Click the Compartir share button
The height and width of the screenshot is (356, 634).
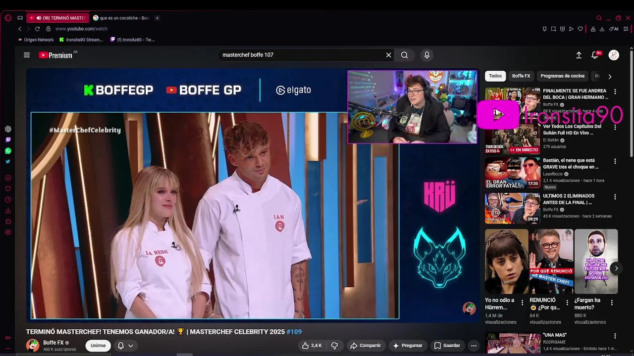click(366, 346)
